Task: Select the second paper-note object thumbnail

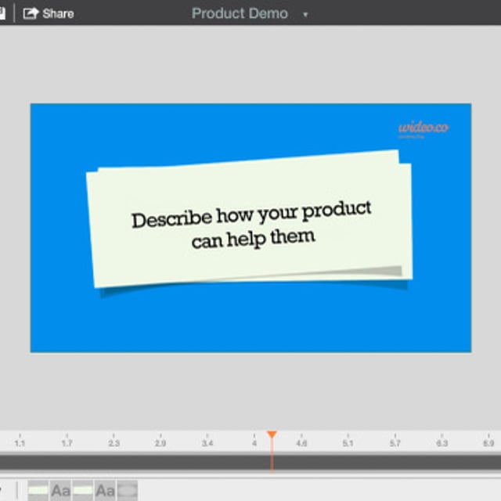Action: tap(83, 490)
